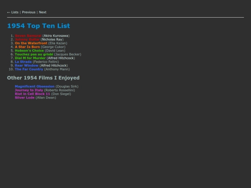Click the Seven Samurai film title
Screen dimensions: 251x188
click(28, 36)
